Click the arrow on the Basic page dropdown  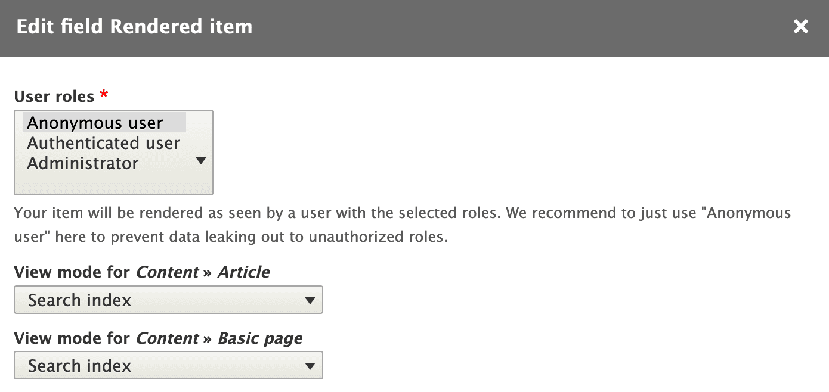click(310, 366)
